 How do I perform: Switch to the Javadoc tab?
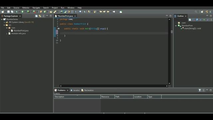pos(75,90)
